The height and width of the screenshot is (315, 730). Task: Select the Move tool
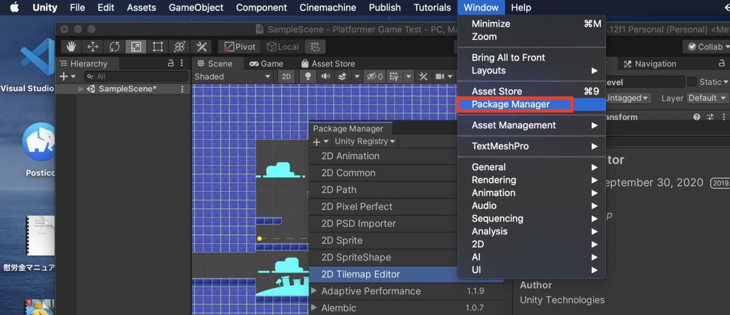[x=92, y=47]
